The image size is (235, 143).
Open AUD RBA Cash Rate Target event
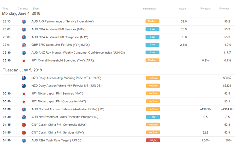click(x=57, y=140)
